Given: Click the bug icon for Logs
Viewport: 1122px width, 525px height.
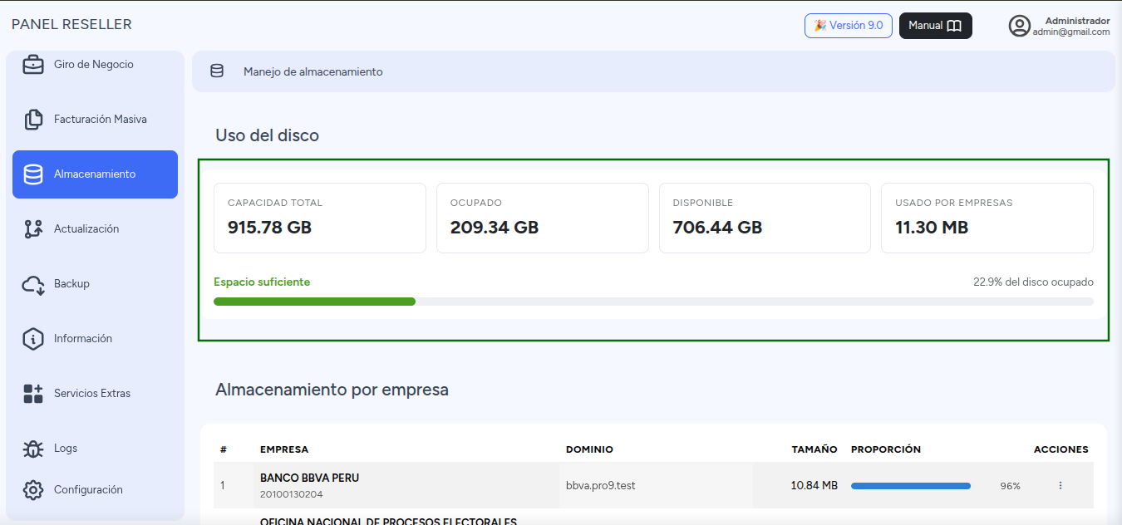Looking at the screenshot, I should [33, 449].
